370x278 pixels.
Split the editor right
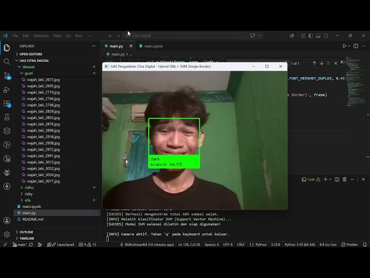click(x=356, y=46)
